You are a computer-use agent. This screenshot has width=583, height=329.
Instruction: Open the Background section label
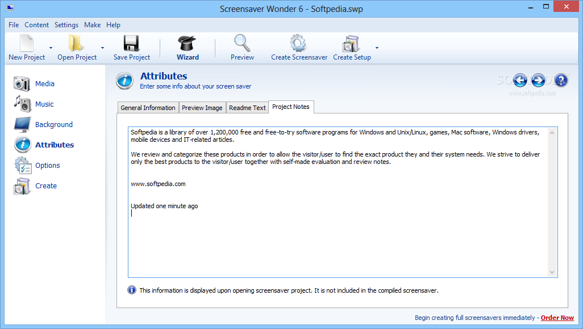(x=54, y=125)
